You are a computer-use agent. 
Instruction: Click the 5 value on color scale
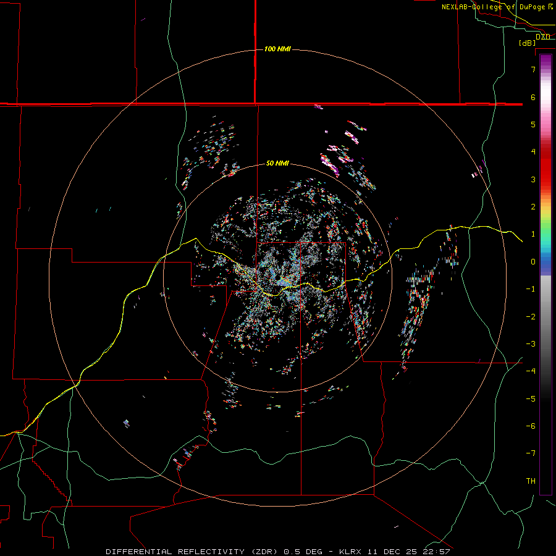point(533,124)
